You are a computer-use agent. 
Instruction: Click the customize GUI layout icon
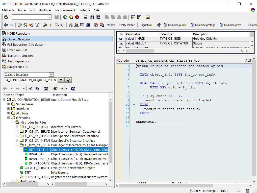click(x=253, y=10)
